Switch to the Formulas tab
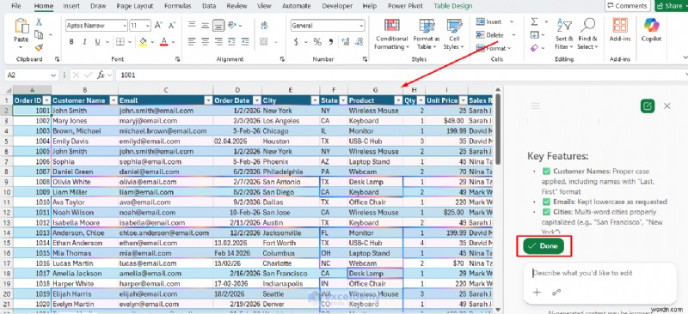 tap(178, 6)
